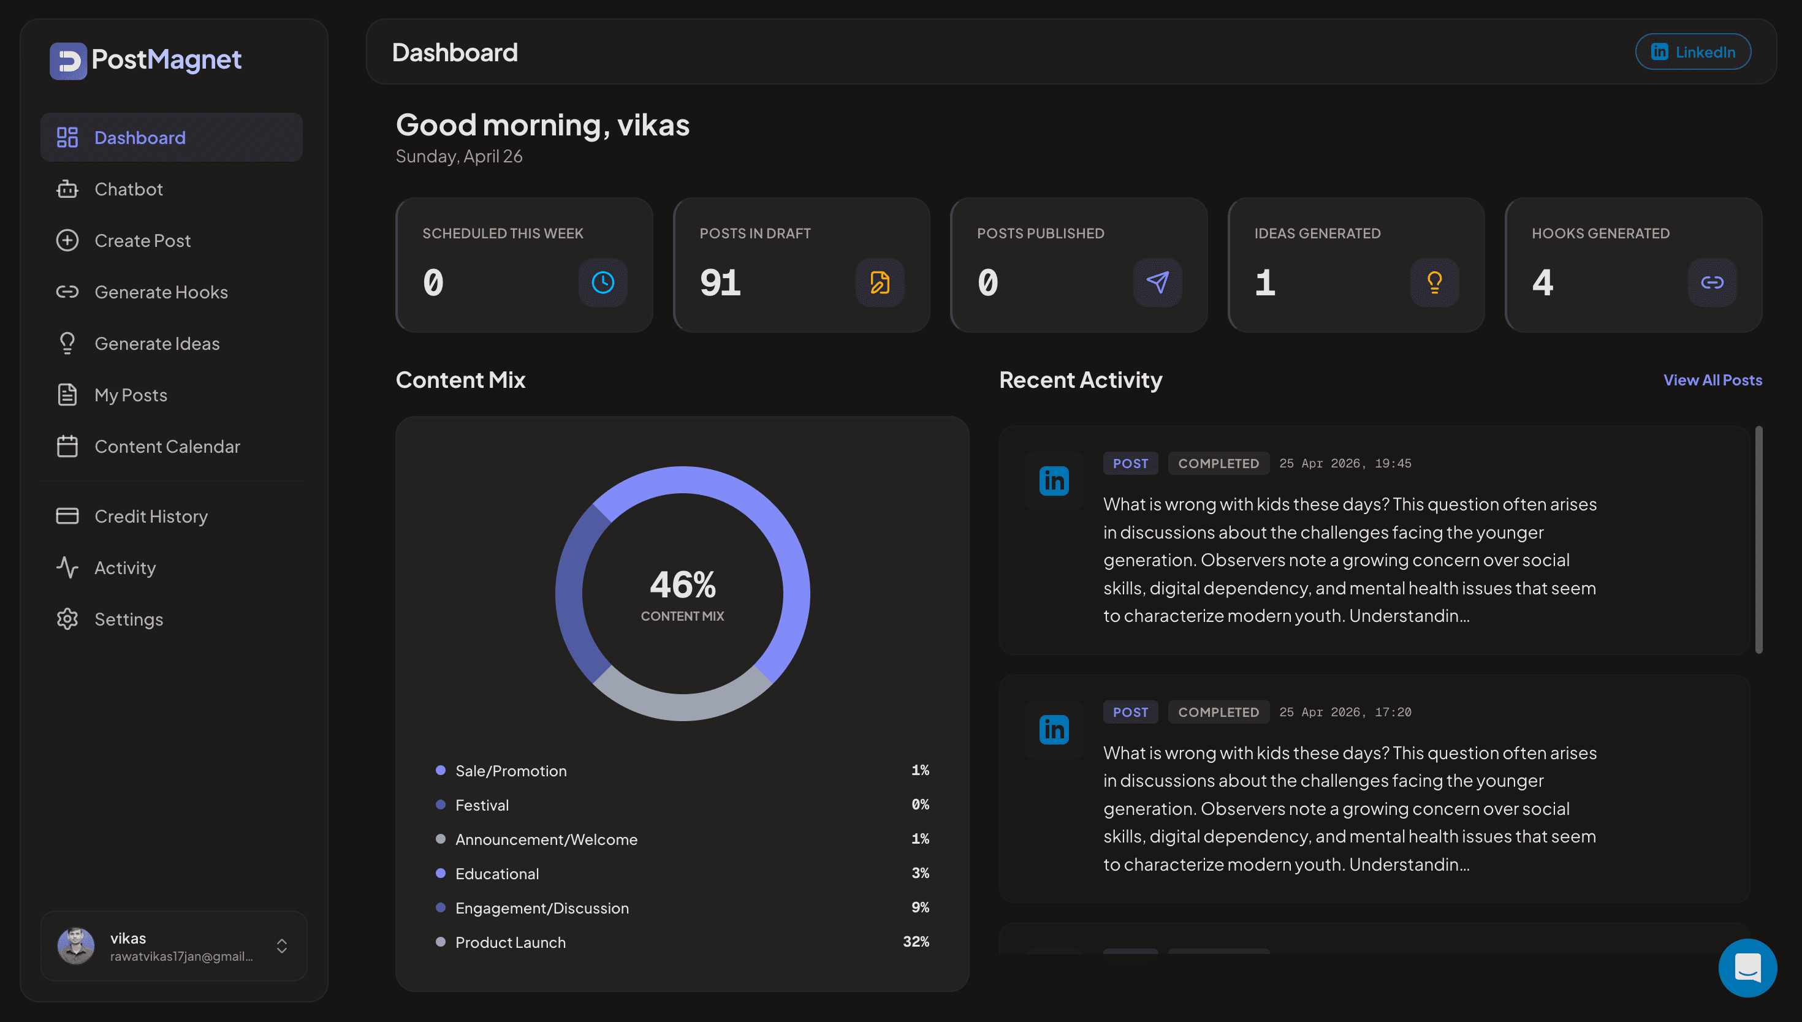Click the Credit History card icon

pos(67,516)
